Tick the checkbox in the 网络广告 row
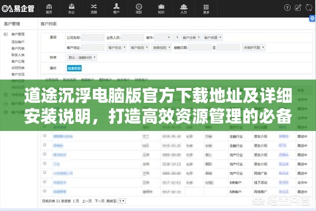 click(x=45, y=172)
